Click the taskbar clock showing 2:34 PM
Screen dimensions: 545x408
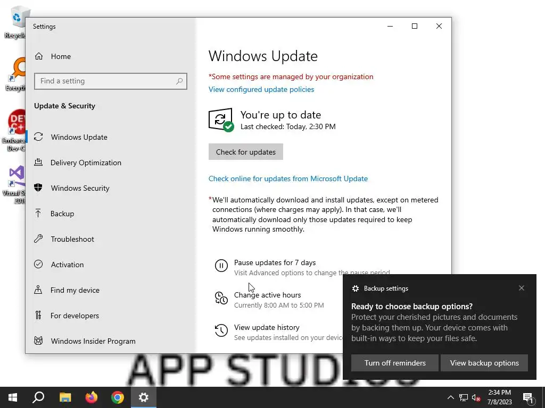(499, 397)
